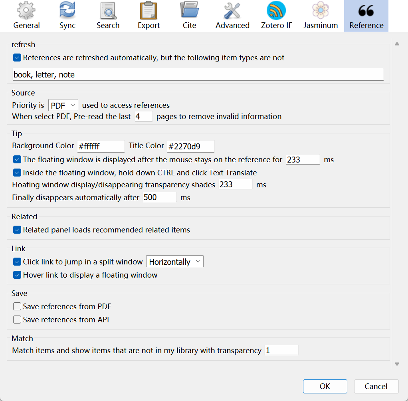Open the Jasminum flower icon

coord(321,10)
